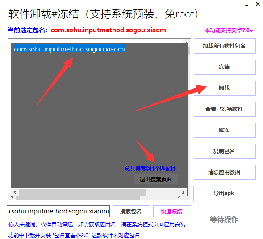Click the horizontal scrollbar left arrow
The height and width of the screenshot is (239, 263).
click(15, 192)
